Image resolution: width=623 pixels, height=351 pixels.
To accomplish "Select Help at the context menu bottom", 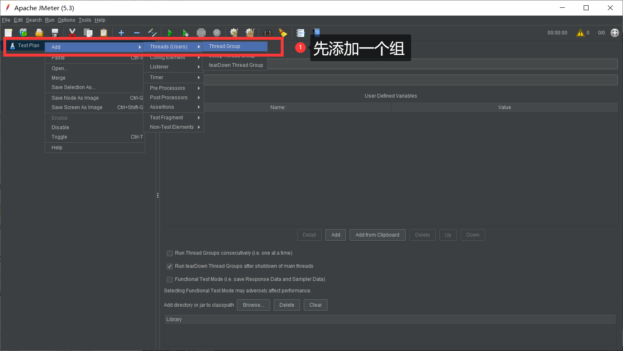I will pos(95,148).
